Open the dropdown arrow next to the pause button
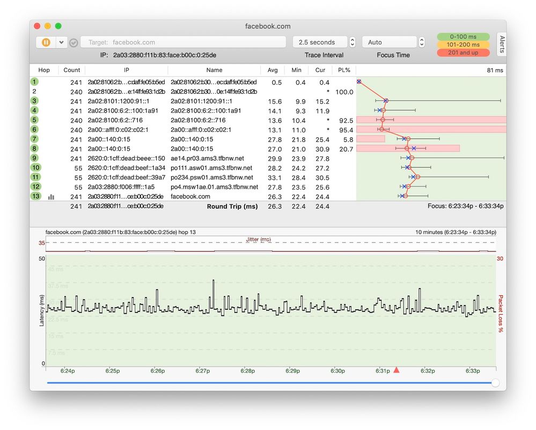 pyautogui.click(x=60, y=42)
